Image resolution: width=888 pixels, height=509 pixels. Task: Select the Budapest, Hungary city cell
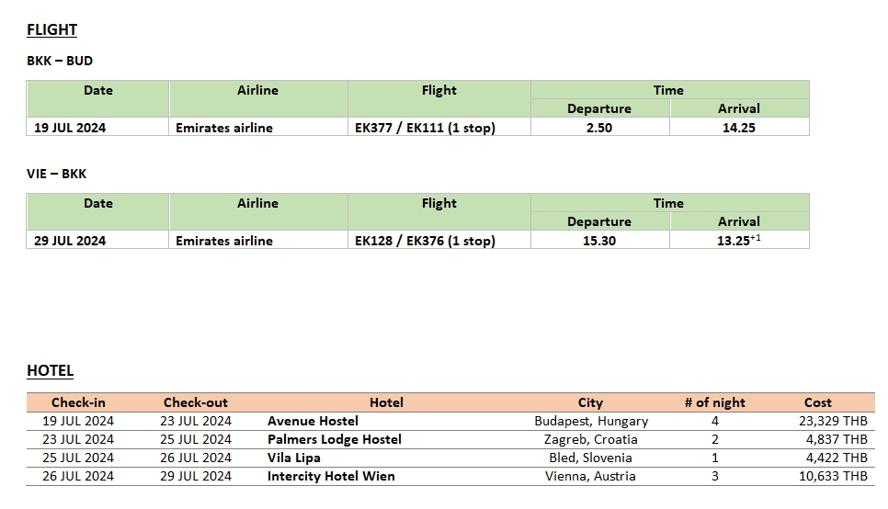[591, 421]
